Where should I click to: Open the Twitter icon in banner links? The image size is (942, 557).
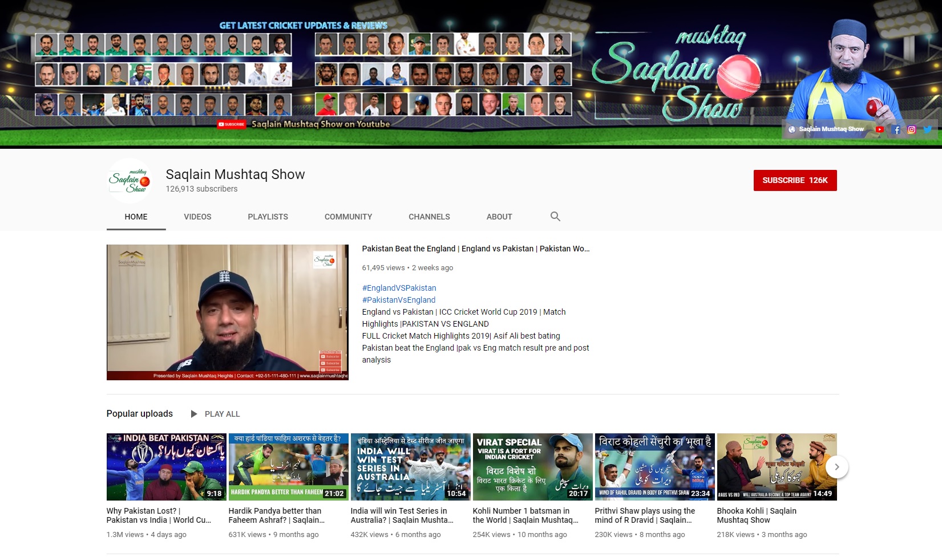point(928,129)
